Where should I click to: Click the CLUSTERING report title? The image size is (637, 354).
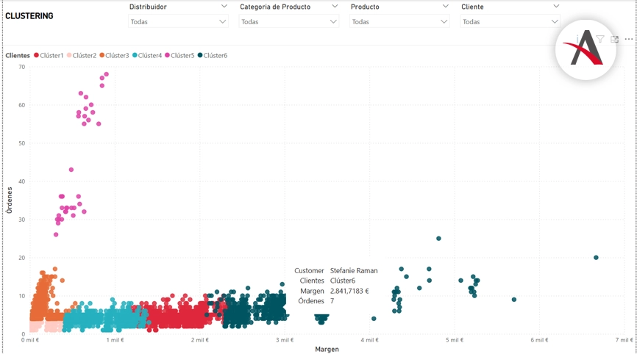point(29,15)
